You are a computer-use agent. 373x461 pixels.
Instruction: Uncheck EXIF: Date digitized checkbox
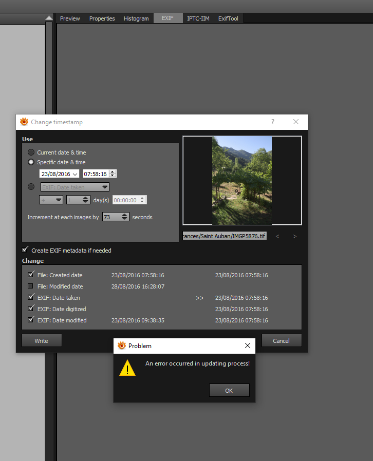click(31, 309)
